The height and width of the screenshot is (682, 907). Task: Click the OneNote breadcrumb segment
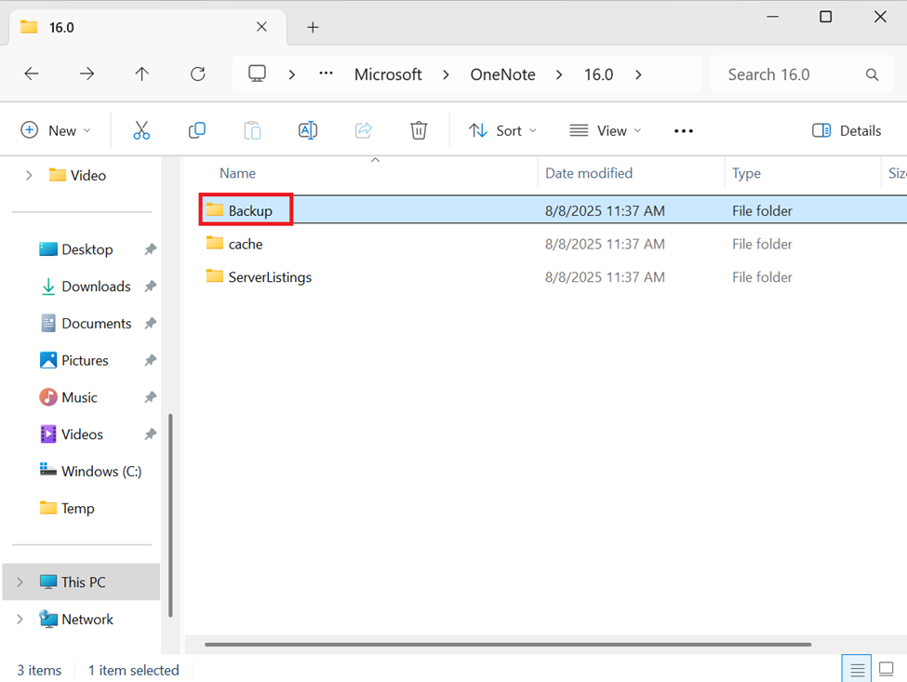pos(502,74)
